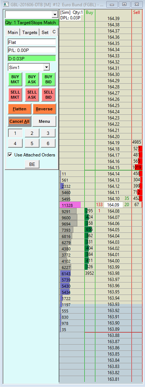
Task: Click the BUY ASK button
Action: [x=32, y=79]
